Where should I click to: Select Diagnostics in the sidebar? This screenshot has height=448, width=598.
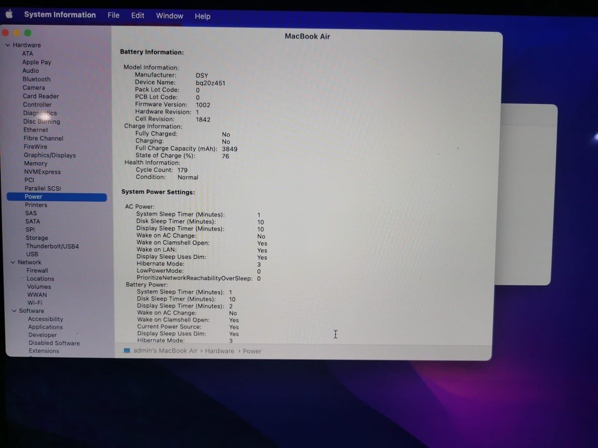[40, 113]
